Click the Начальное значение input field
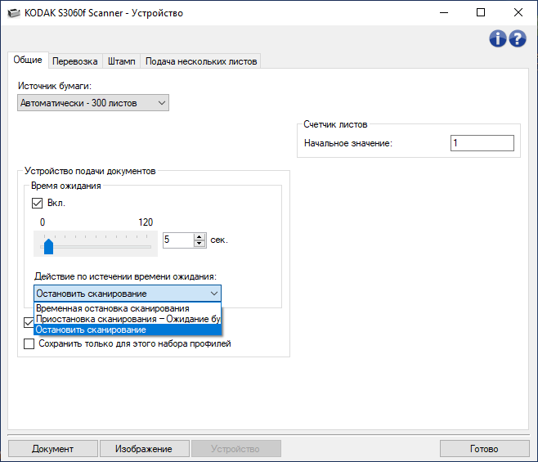This screenshot has height=462, width=538. click(x=482, y=143)
